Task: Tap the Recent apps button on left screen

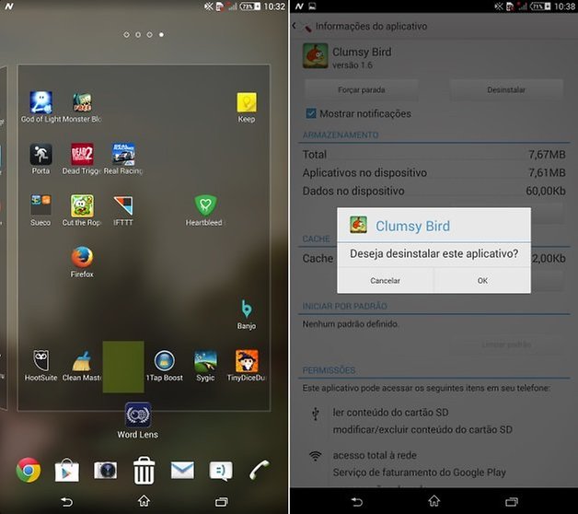Action: tap(222, 501)
